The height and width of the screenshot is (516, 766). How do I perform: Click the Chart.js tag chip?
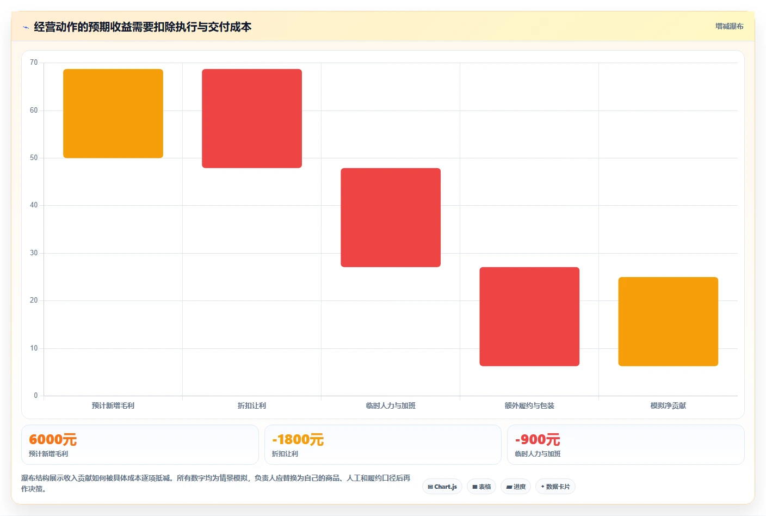(442, 487)
